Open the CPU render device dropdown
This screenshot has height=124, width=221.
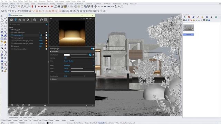coord(90,19)
